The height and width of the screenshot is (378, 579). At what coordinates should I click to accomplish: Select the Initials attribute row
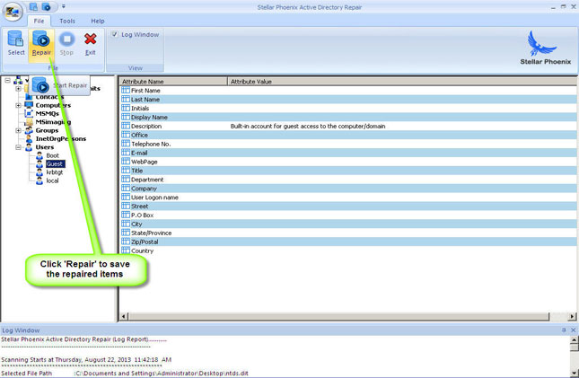pyautogui.click(x=348, y=109)
